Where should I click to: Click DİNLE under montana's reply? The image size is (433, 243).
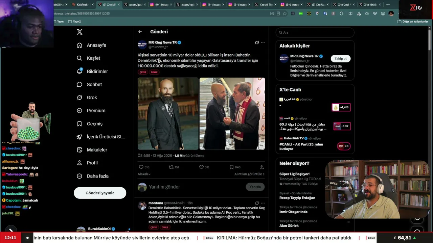pos(165,227)
